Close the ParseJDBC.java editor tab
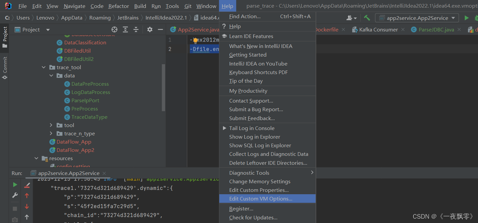The image size is (478, 223). (x=459, y=29)
